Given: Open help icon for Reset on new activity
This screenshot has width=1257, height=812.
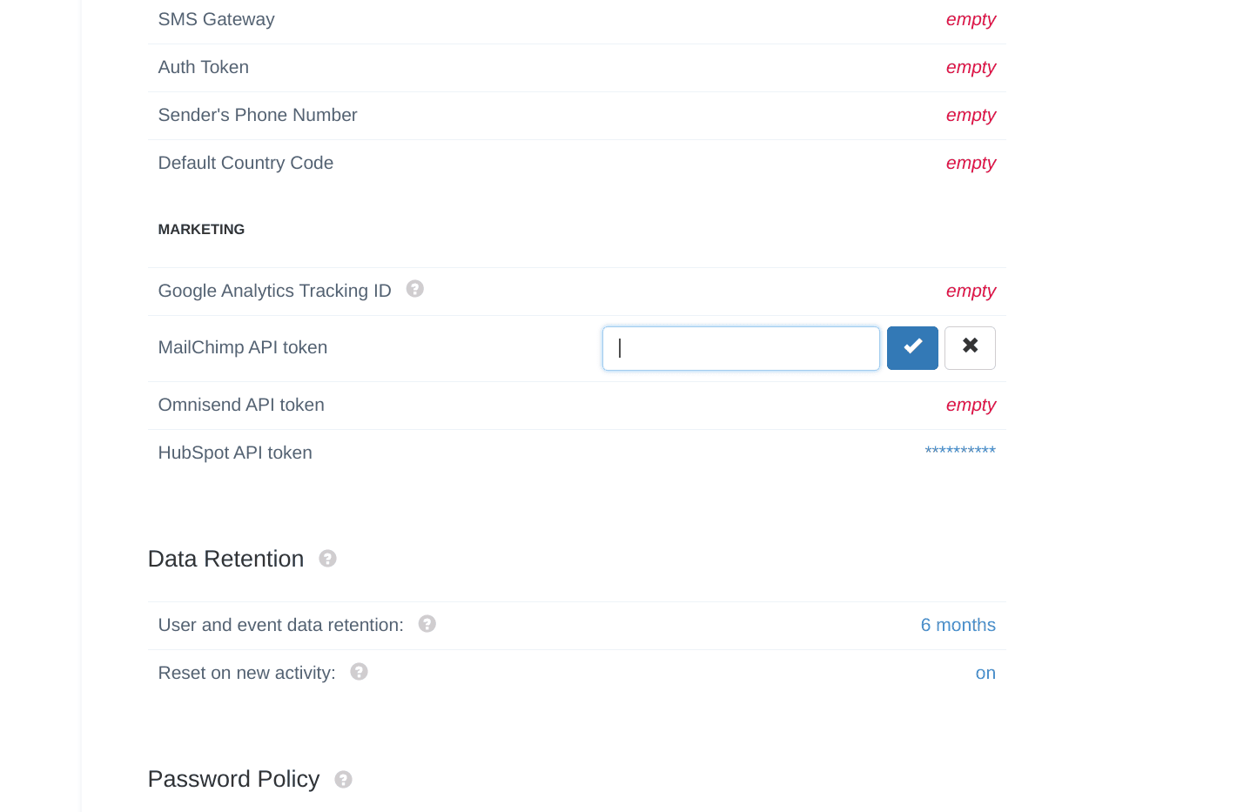Looking at the screenshot, I should pyautogui.click(x=359, y=672).
